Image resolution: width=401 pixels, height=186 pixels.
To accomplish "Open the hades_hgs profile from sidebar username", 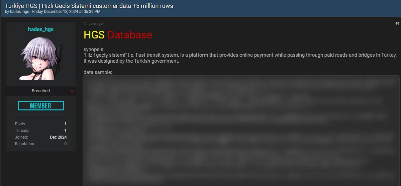I will tap(41, 30).
